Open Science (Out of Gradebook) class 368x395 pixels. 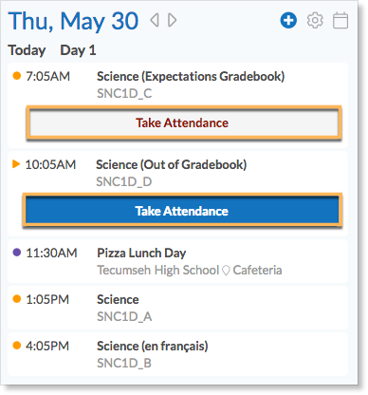click(x=172, y=165)
